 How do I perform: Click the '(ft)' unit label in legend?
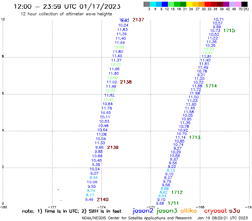point(246,9)
